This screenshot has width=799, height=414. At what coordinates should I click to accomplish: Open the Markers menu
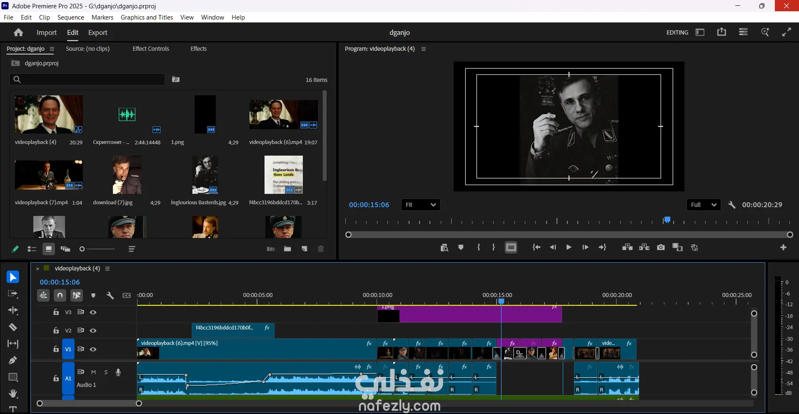click(x=102, y=17)
